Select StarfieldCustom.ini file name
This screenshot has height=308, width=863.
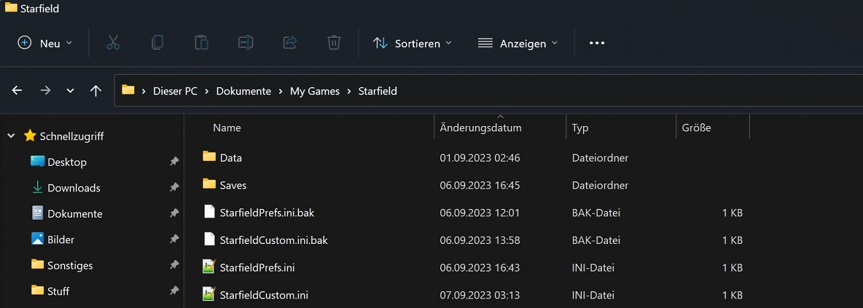264,295
